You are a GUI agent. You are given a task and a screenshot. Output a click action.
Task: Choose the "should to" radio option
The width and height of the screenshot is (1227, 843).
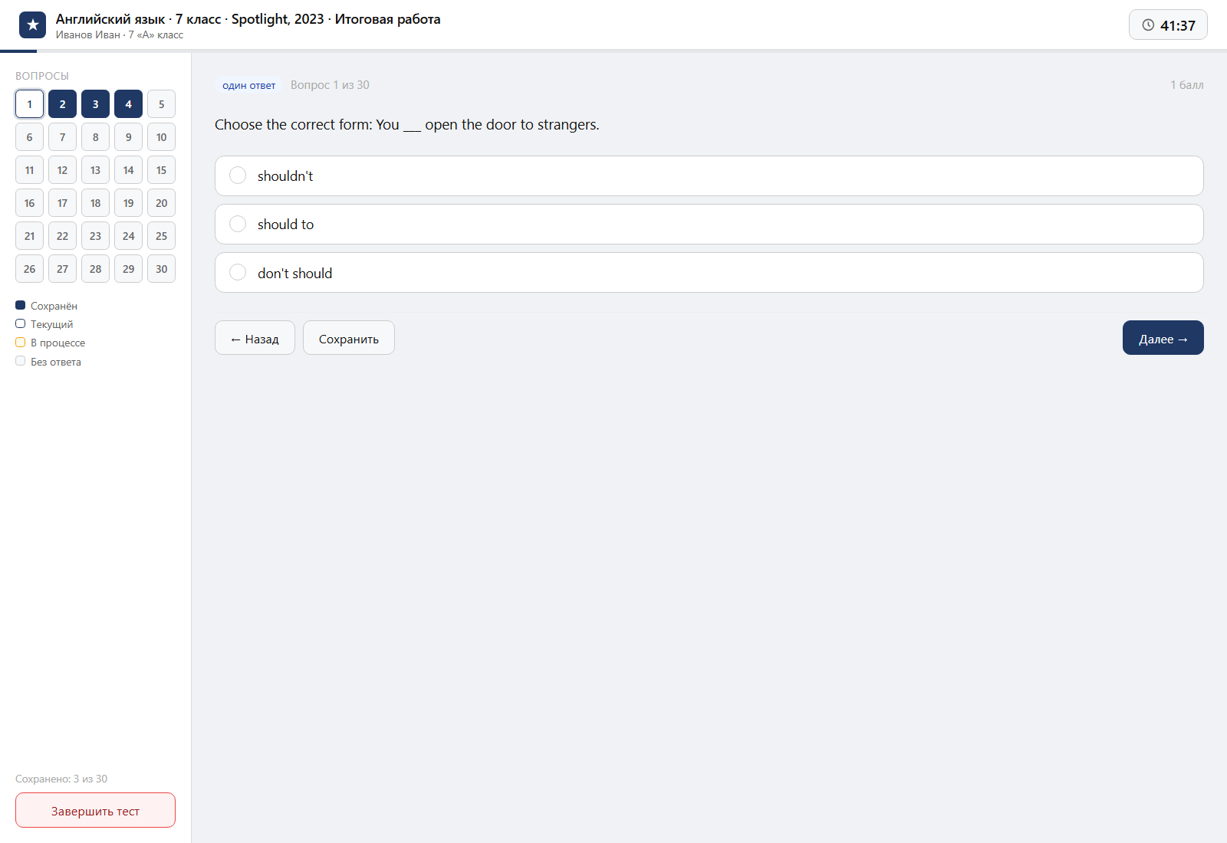click(709, 225)
